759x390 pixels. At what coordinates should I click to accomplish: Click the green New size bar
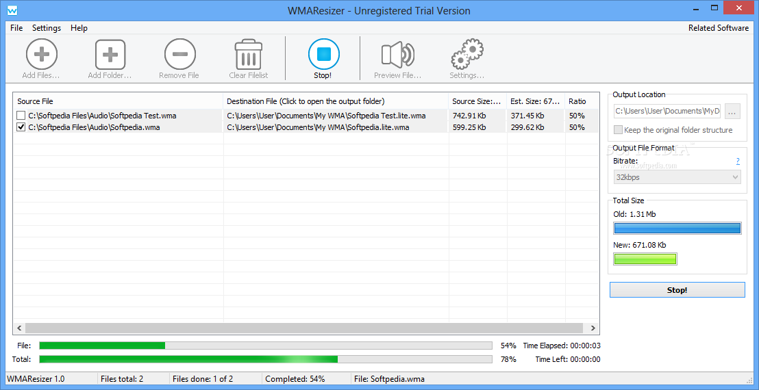tap(645, 259)
